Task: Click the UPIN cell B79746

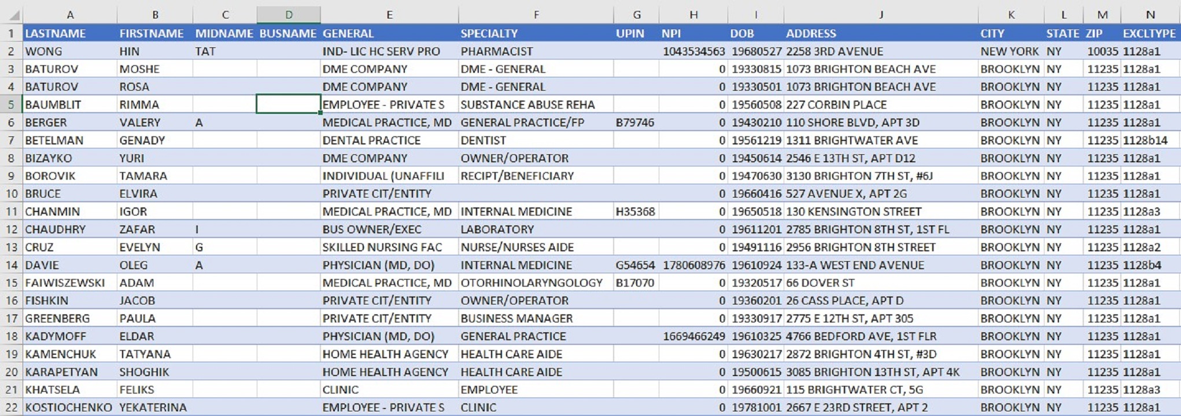Action: pos(635,122)
